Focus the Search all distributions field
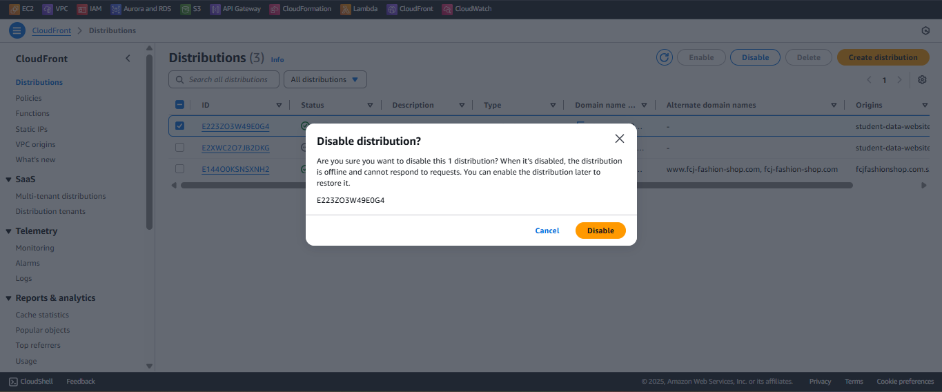942x392 pixels. tap(224, 79)
